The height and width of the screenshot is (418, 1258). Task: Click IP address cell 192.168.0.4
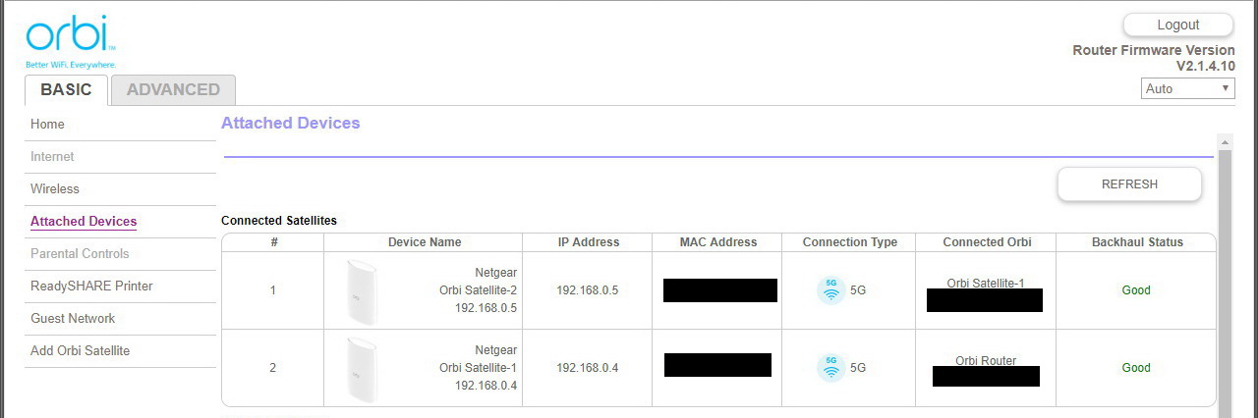click(x=588, y=368)
